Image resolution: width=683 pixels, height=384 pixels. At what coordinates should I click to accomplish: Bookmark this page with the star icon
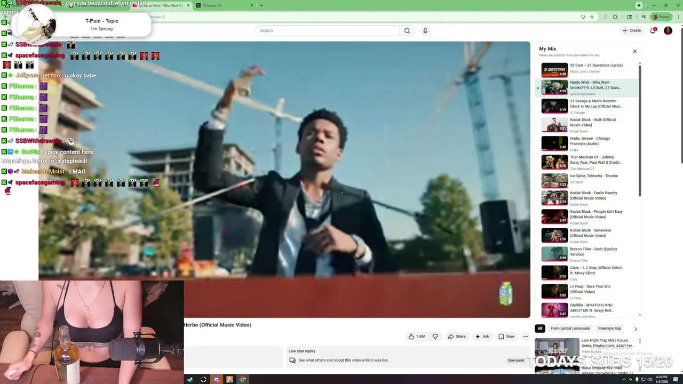coord(592,17)
